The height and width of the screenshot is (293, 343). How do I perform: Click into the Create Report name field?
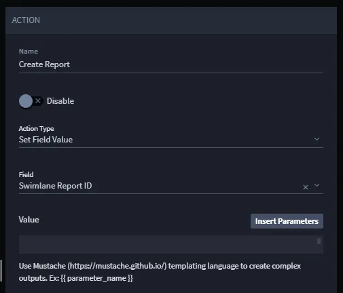(171, 64)
